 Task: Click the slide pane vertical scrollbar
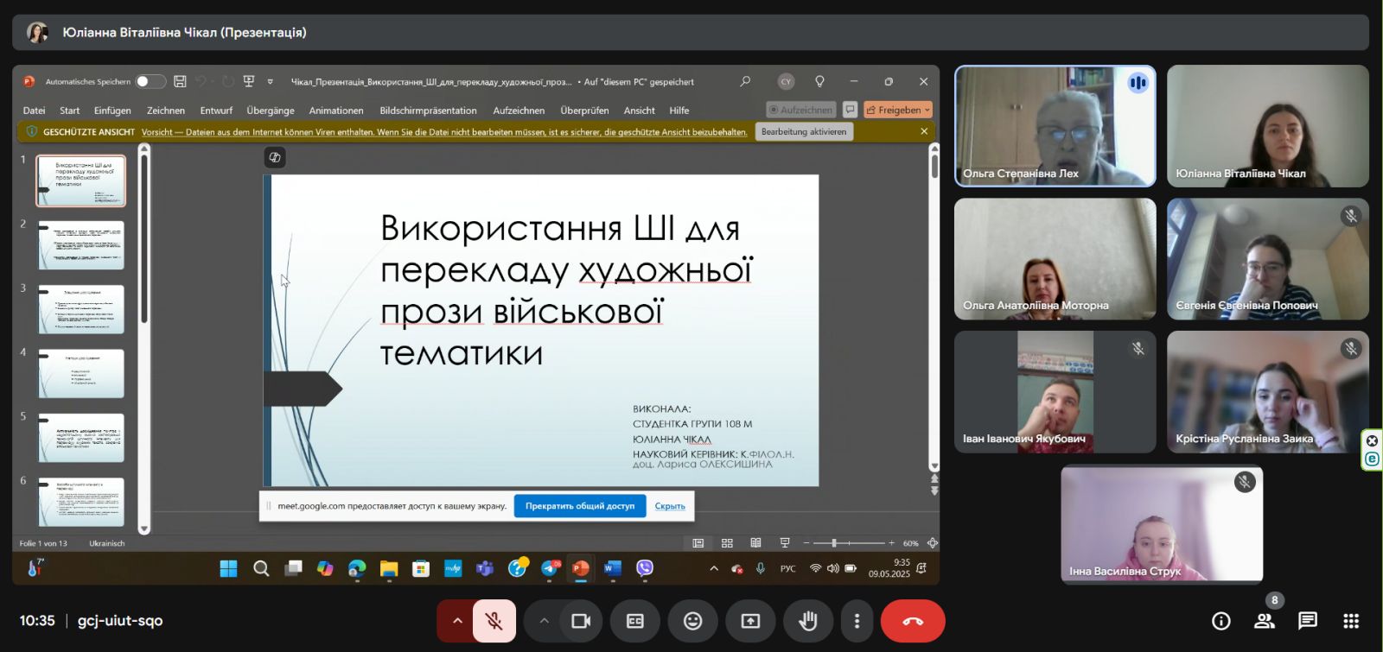(x=934, y=307)
